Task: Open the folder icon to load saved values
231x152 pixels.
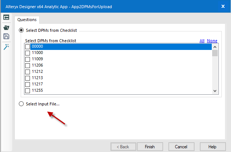Action: tap(6, 27)
